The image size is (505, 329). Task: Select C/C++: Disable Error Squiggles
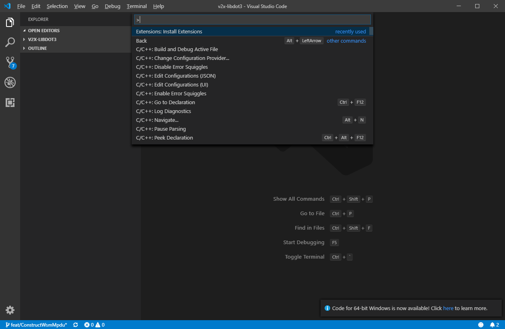coord(250,67)
